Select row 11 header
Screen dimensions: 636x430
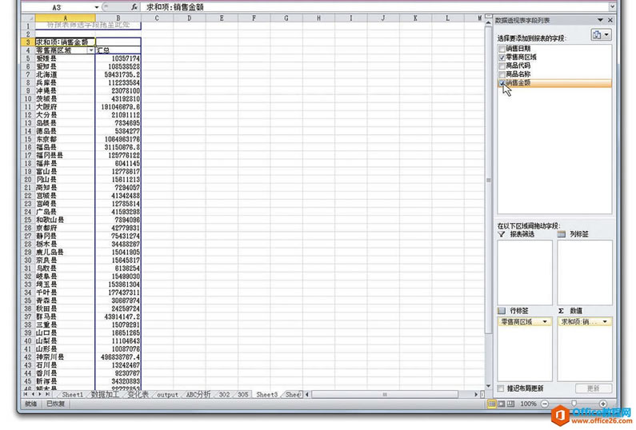pyautogui.click(x=28, y=107)
